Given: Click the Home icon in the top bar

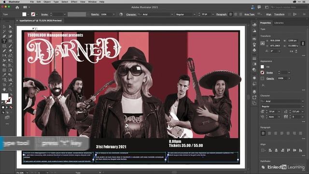Looking at the screenshot, I should [17, 7].
